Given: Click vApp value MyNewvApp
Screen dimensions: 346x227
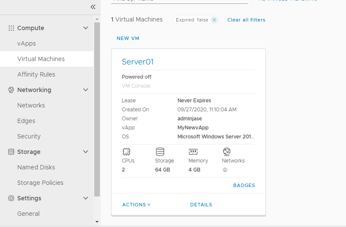Looking at the screenshot, I should click(193, 128).
